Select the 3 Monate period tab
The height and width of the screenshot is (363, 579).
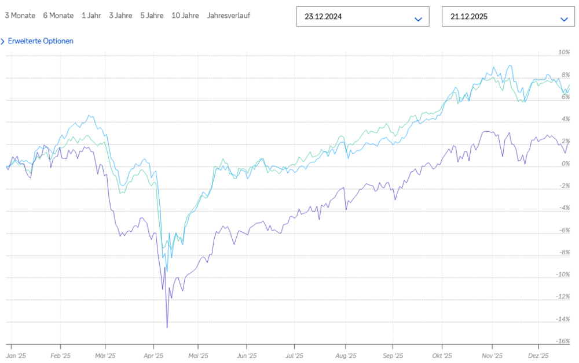point(20,16)
